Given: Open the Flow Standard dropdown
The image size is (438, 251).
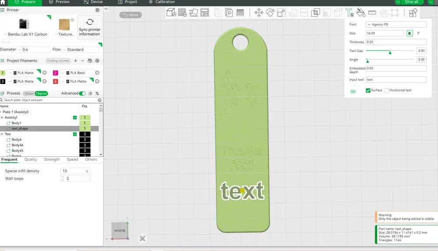Looking at the screenshot, I should [x=80, y=50].
